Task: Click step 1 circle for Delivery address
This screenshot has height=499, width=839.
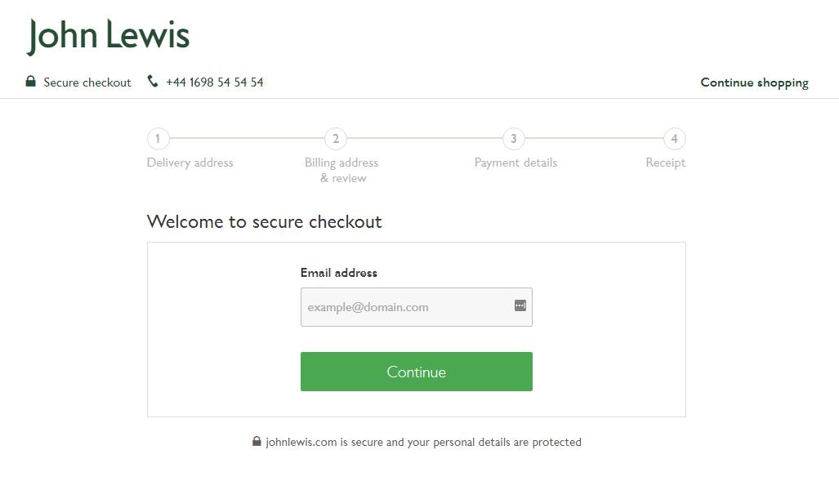Action: [x=158, y=139]
